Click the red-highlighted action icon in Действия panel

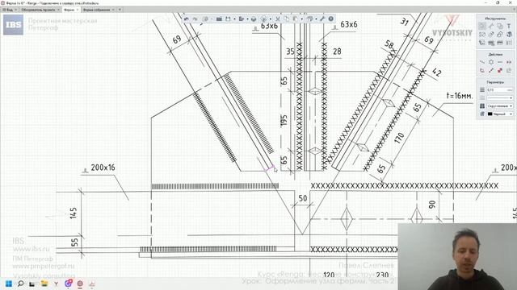click(x=500, y=70)
